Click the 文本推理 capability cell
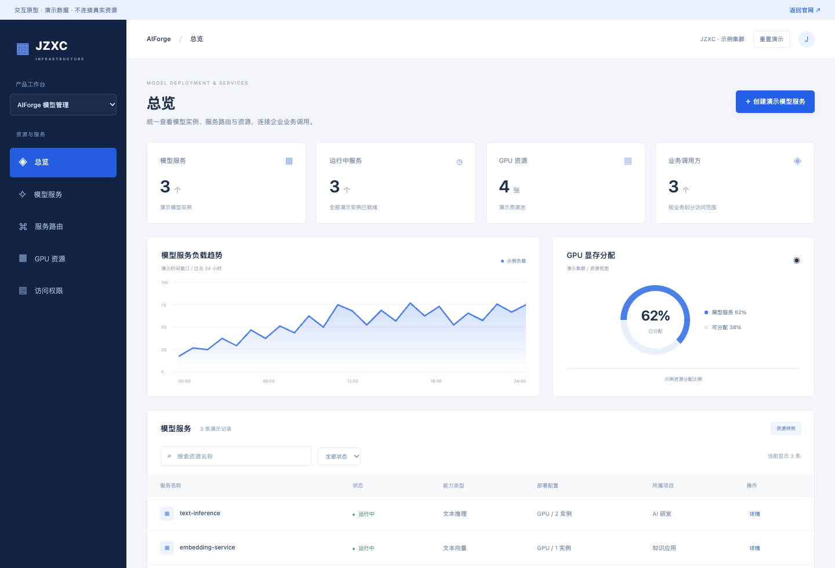The height and width of the screenshot is (568, 835). coord(455,514)
